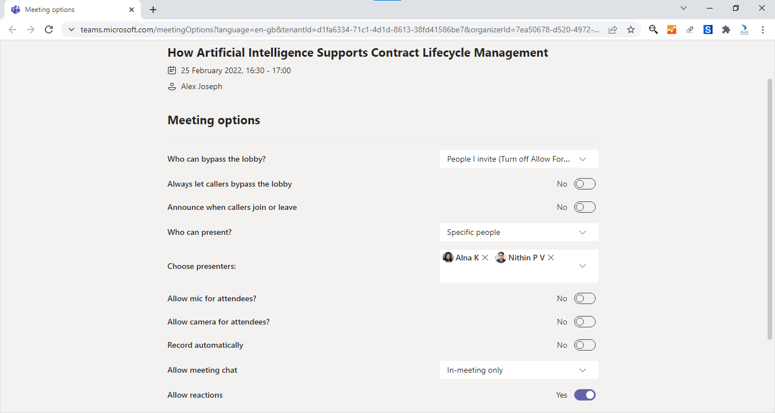Screen dimensions: 775x413
Task: Click the share icon in the address bar
Action: point(613,29)
